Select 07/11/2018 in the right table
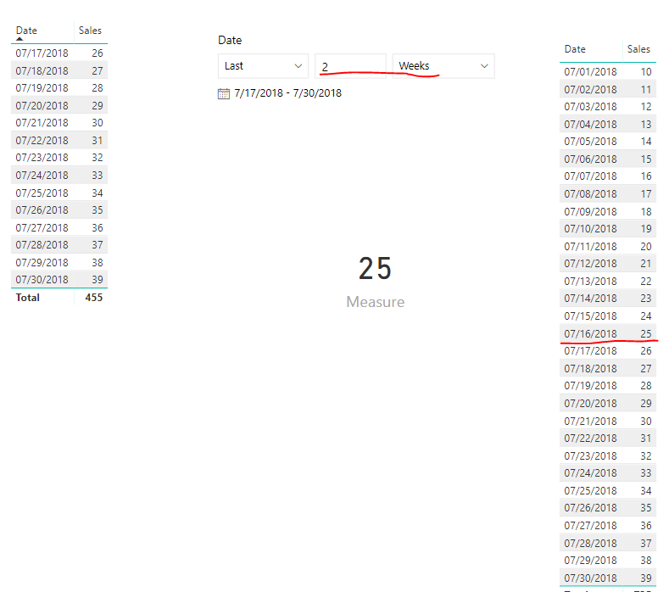Image resolution: width=669 pixels, height=592 pixels. [590, 246]
